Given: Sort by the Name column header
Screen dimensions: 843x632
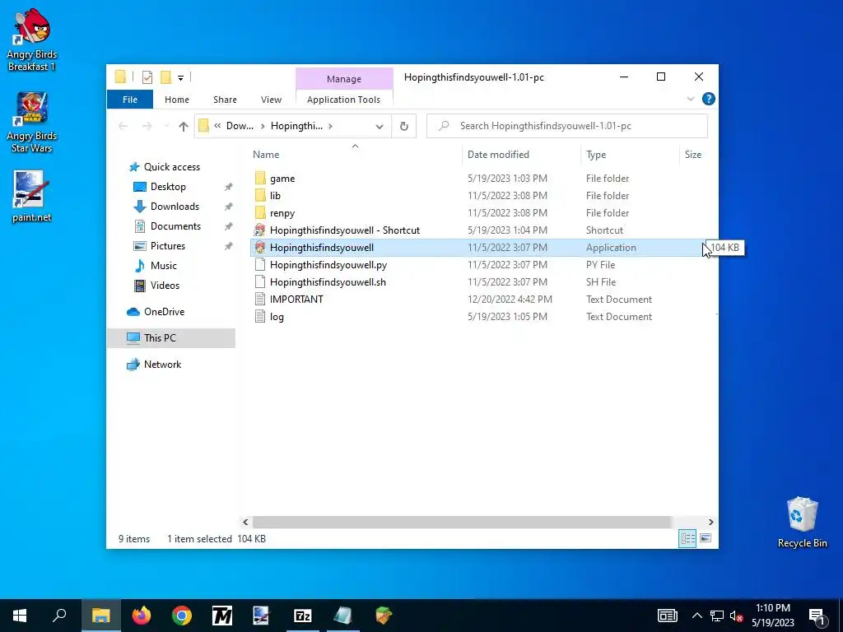Looking at the screenshot, I should 355,154.
